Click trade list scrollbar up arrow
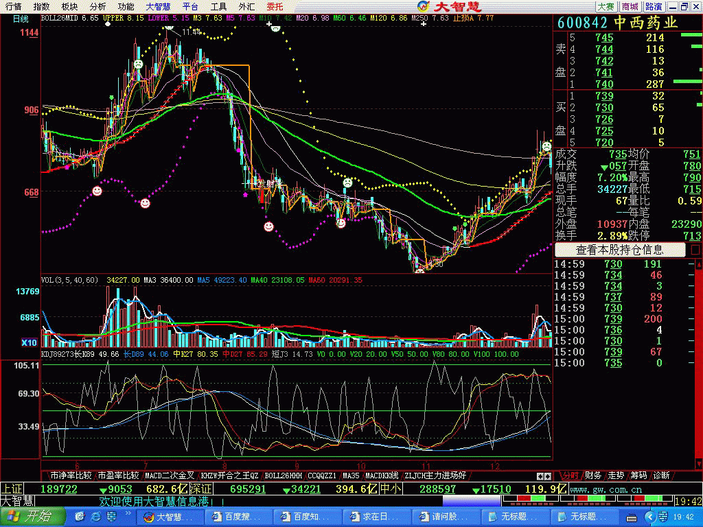 pyautogui.click(x=699, y=264)
